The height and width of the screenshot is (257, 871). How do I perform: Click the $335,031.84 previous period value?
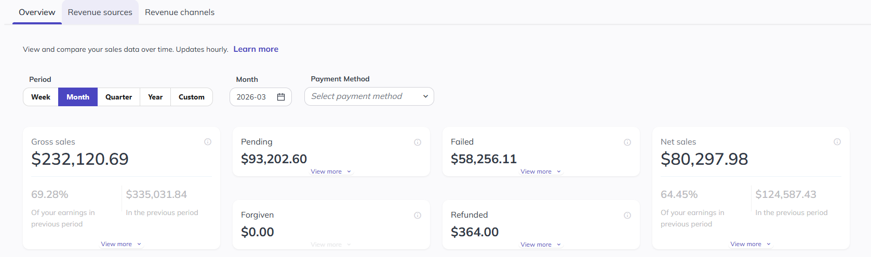pos(156,194)
